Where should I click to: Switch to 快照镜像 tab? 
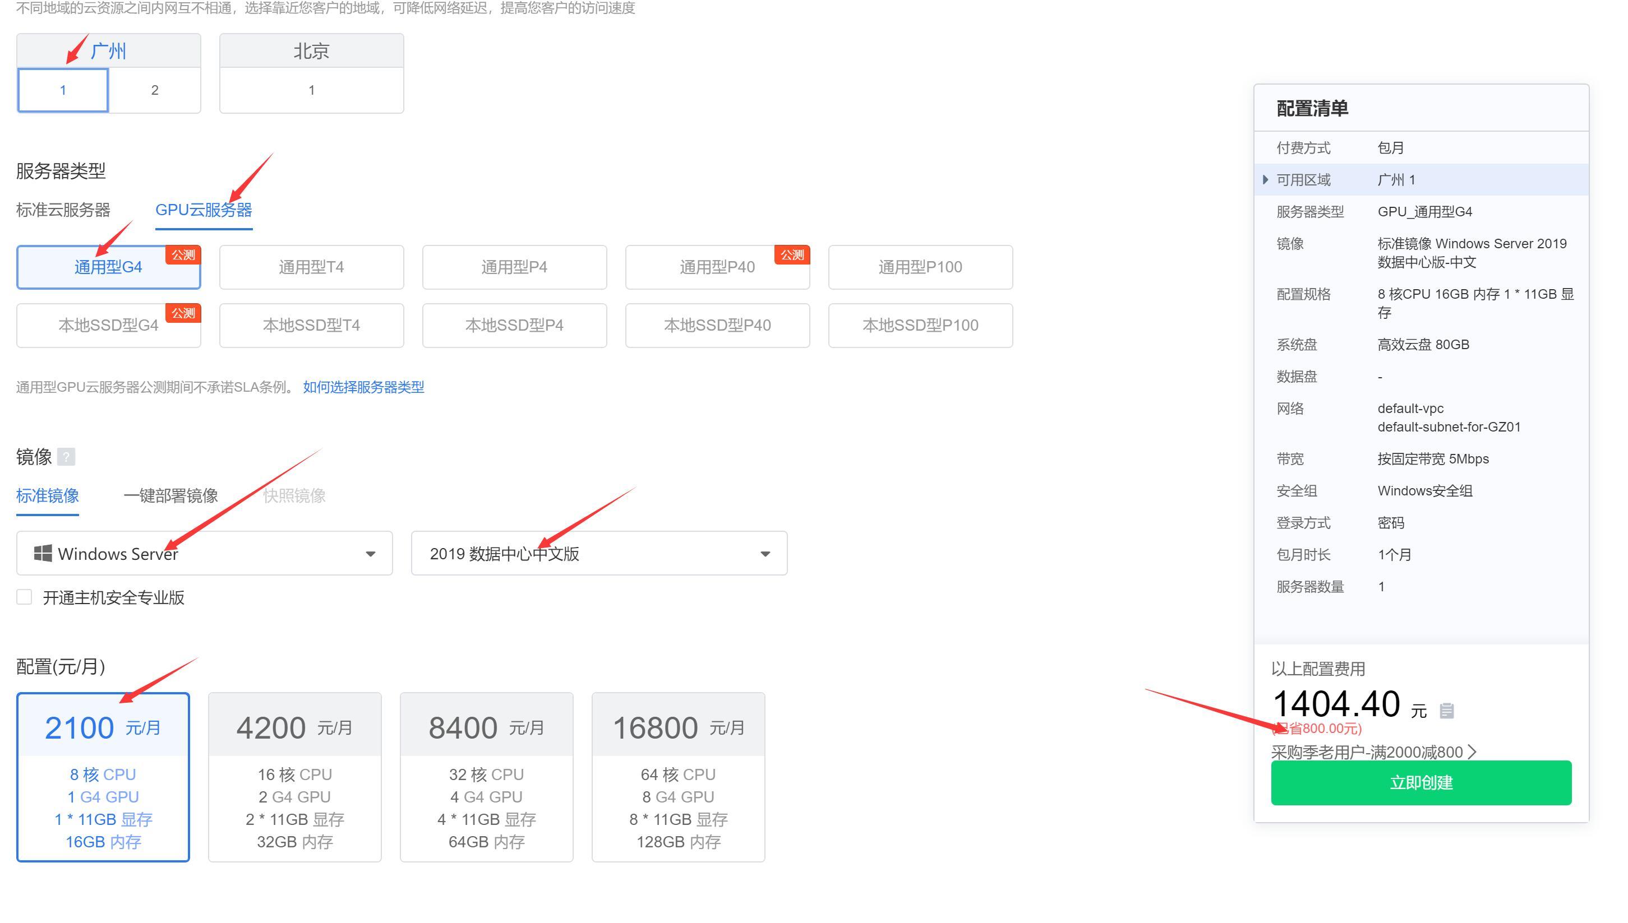pos(294,496)
